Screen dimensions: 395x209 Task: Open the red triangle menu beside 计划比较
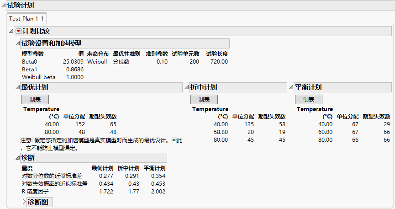(18, 31)
